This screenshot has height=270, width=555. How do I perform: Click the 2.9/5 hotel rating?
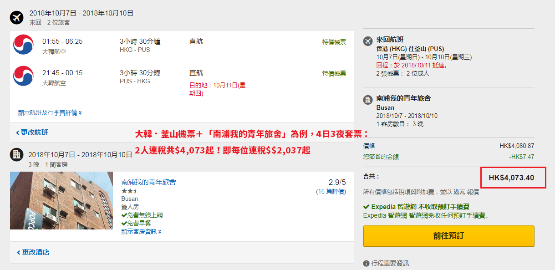(337, 182)
